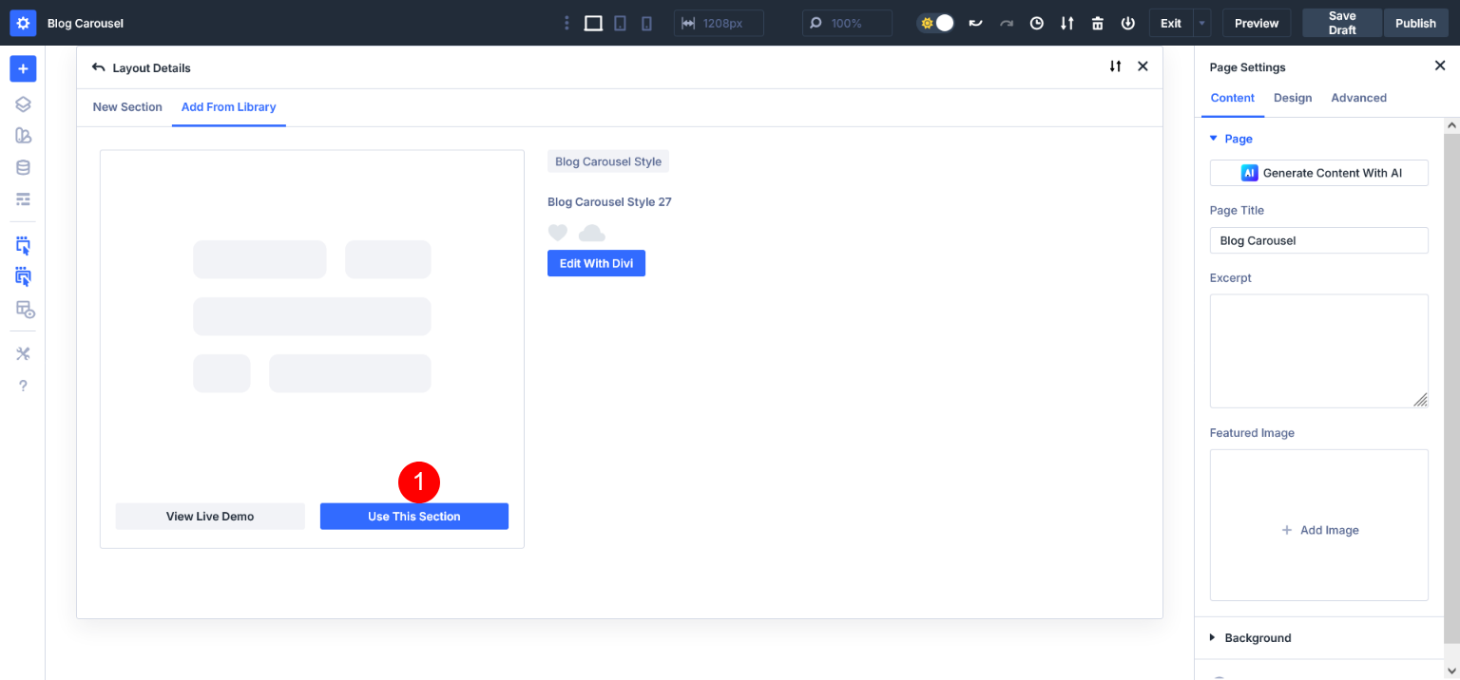Viewport: 1460px width, 680px height.
Task: Click the layout preview thumbnail
Action: [x=312, y=316]
